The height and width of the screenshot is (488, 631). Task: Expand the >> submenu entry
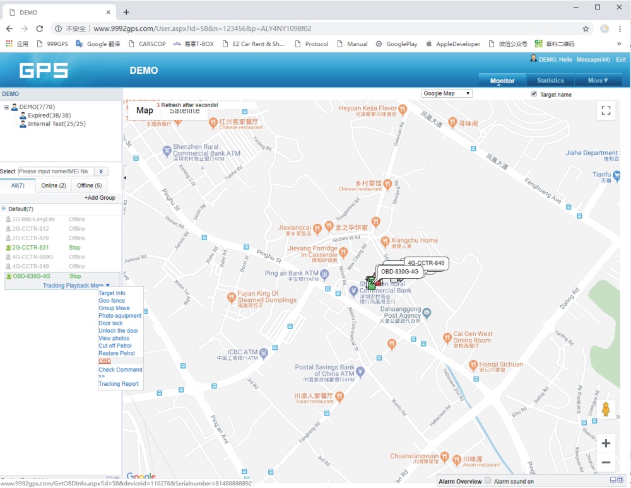click(102, 376)
